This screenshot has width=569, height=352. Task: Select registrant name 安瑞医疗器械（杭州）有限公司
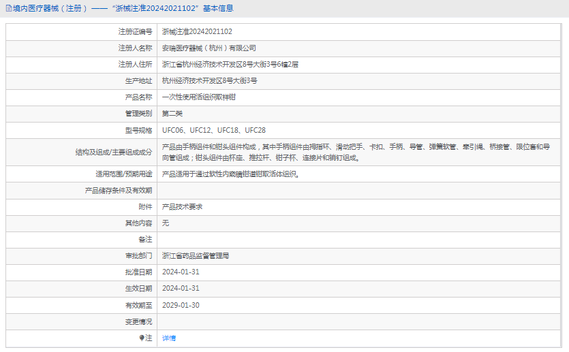[209, 48]
